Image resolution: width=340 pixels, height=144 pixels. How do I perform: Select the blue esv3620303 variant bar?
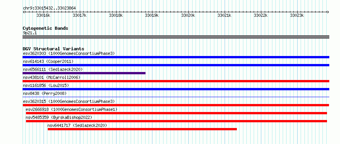click(x=176, y=57)
